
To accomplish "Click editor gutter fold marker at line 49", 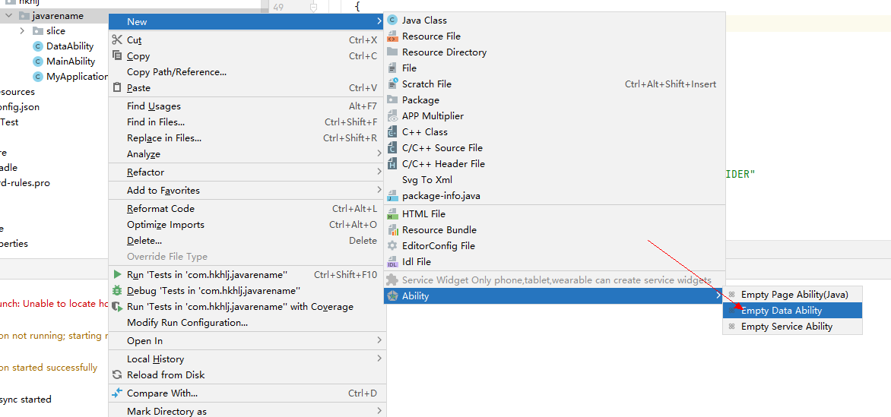I will [313, 8].
